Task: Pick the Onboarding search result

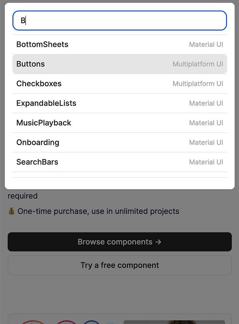Action: (38, 142)
